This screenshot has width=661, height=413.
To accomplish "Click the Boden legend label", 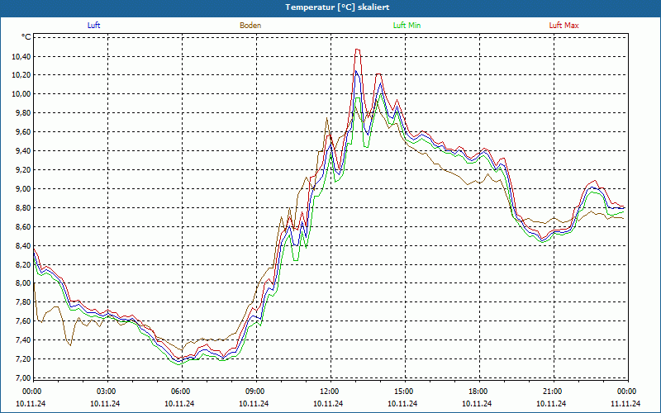I will [250, 26].
